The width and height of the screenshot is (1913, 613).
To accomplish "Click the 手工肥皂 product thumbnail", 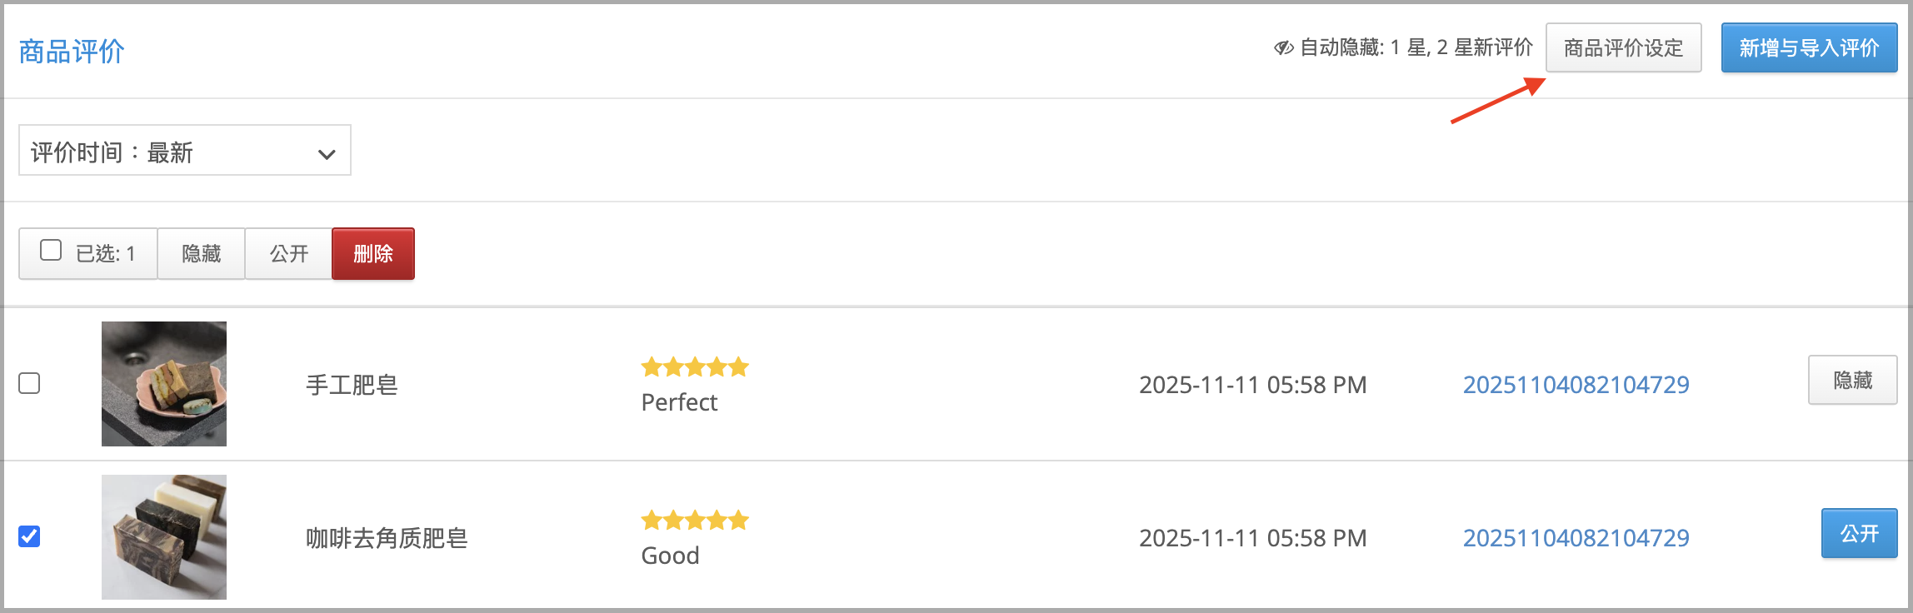I will point(164,384).
